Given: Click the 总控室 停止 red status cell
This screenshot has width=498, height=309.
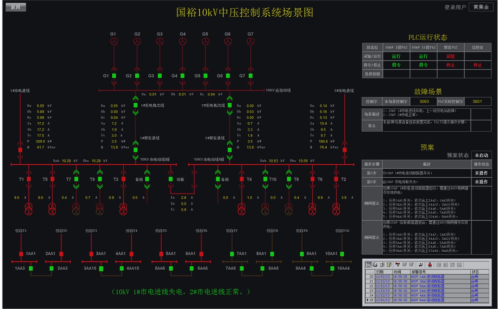Looking at the screenshot, I should pos(478,65).
